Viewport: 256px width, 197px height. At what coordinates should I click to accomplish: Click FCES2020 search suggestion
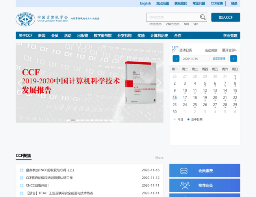[156, 24]
